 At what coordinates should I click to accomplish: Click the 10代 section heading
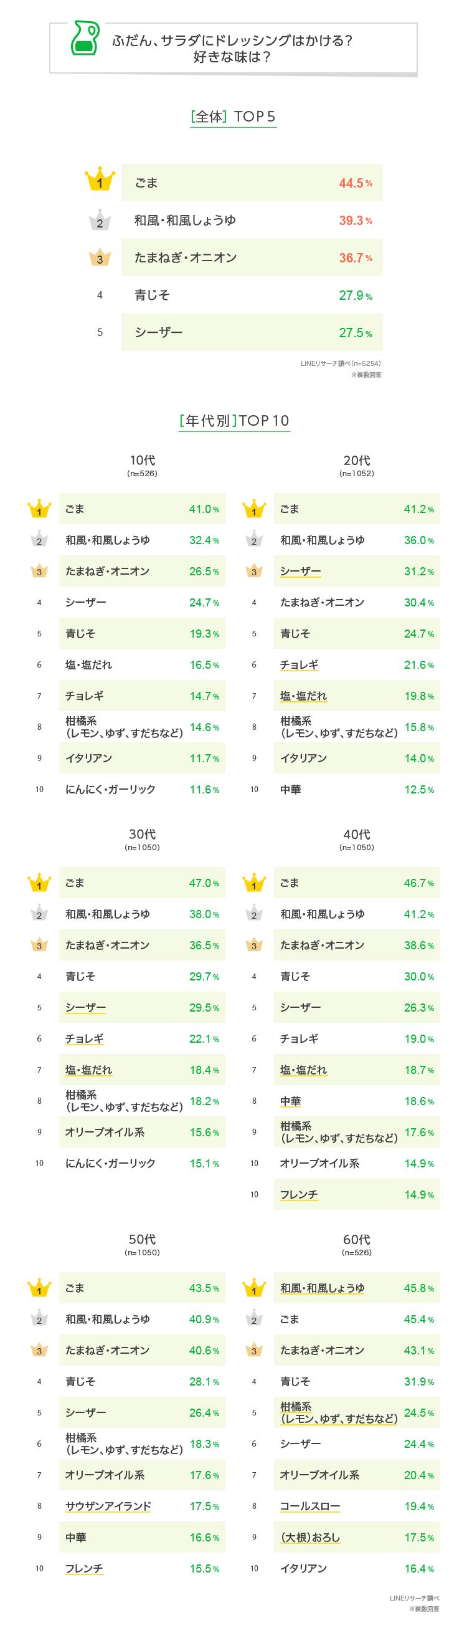tap(143, 461)
